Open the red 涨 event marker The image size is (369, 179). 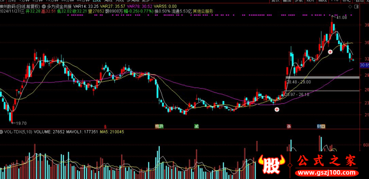pos(289,126)
